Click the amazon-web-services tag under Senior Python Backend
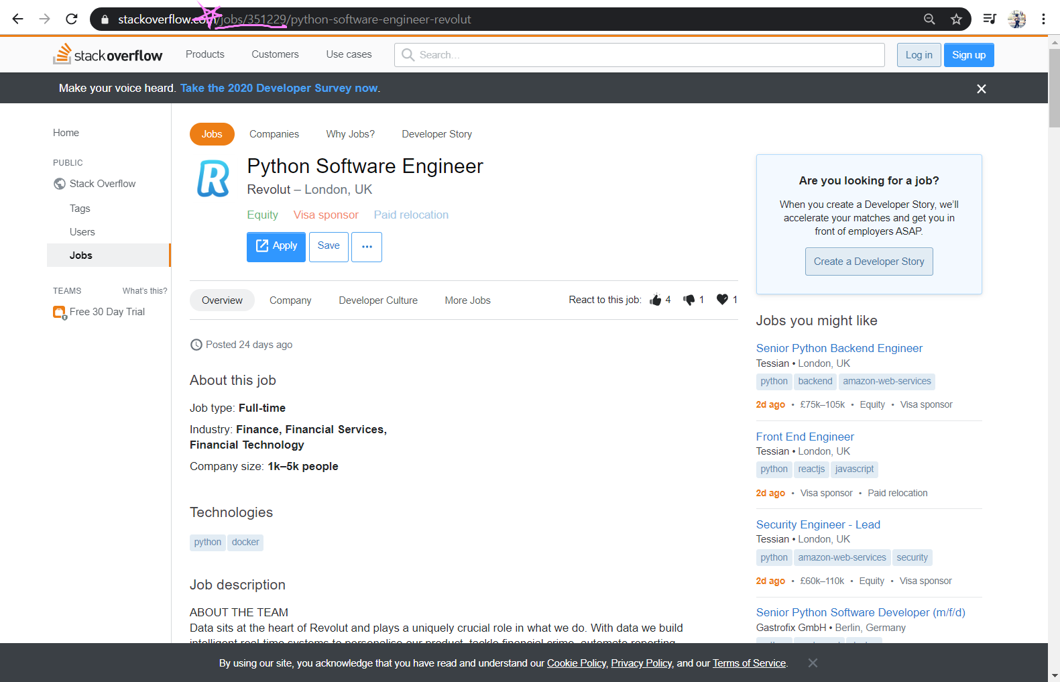Screen dimensions: 1060x682 [887, 382]
